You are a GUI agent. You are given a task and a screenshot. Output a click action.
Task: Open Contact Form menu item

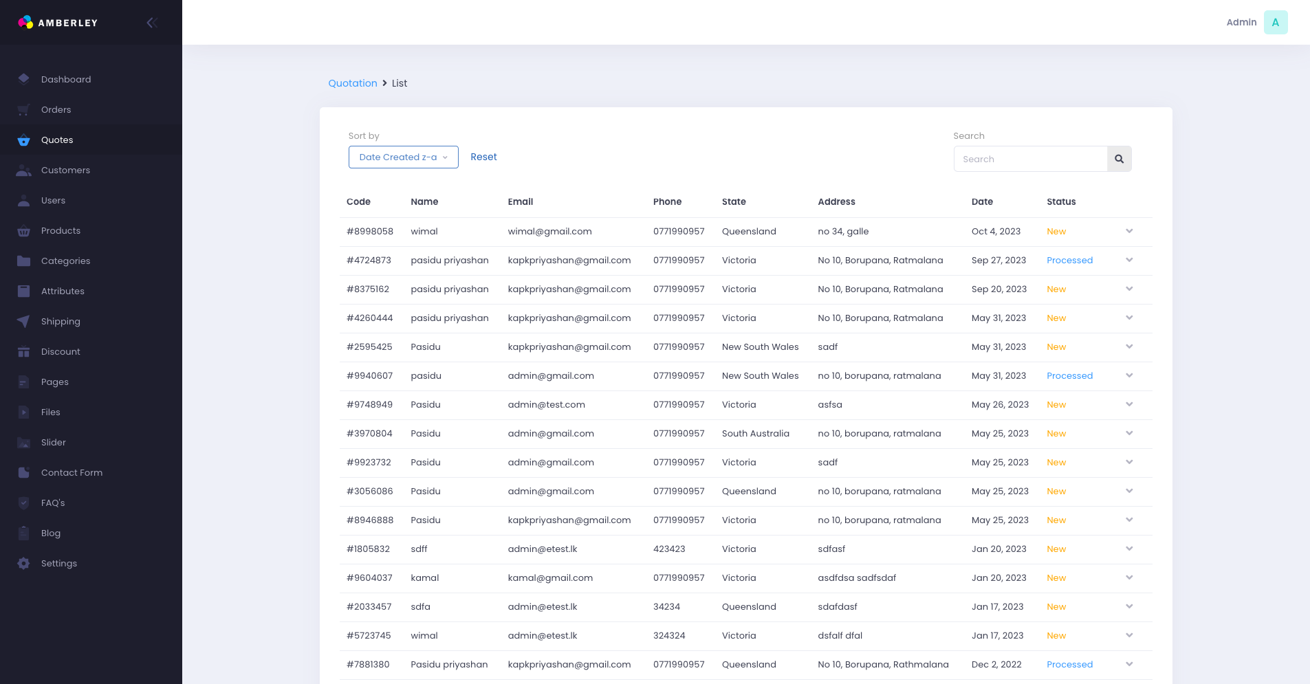pyautogui.click(x=72, y=472)
